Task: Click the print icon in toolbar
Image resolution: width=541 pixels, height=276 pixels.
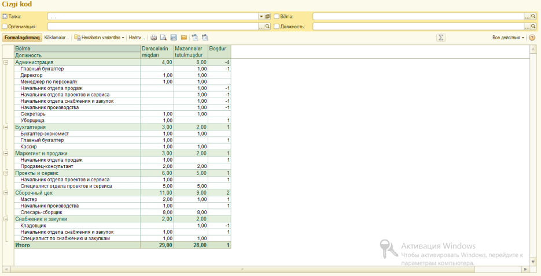Action: [153, 38]
